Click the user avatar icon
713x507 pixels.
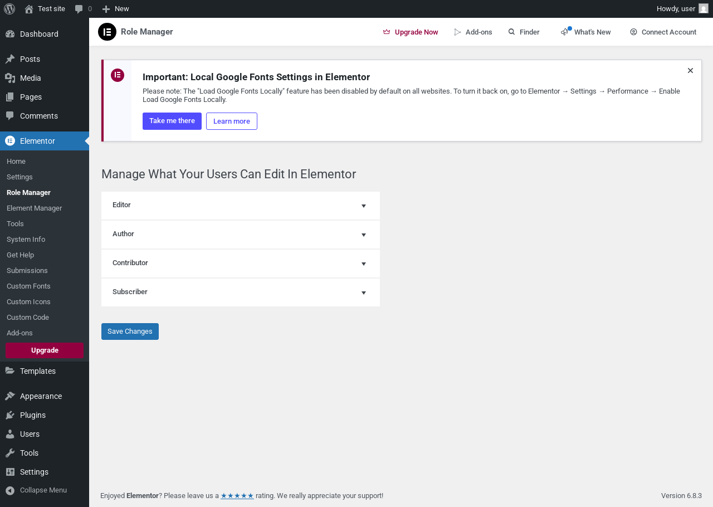[x=704, y=9]
